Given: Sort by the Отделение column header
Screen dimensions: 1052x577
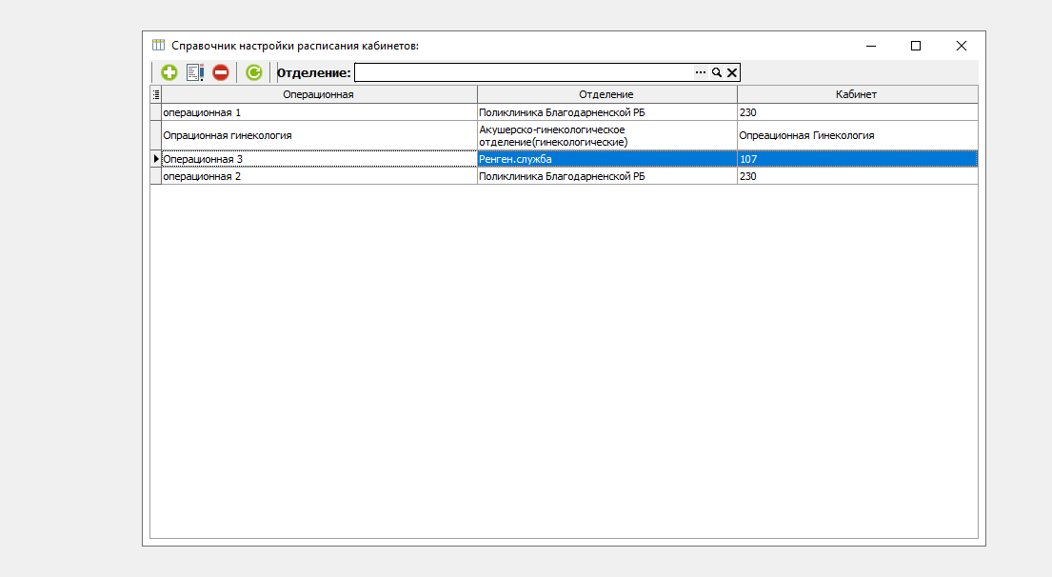Looking at the screenshot, I should click(x=606, y=94).
